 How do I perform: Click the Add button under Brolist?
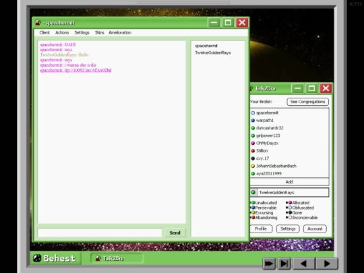point(289,182)
